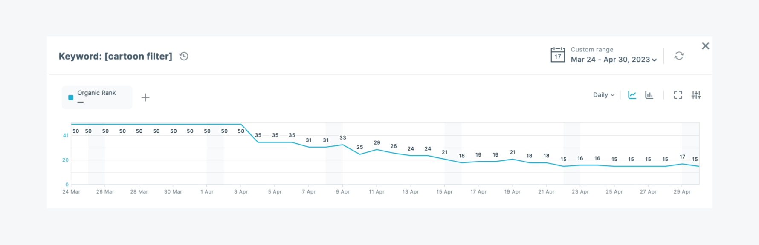759x245 pixels.
Task: Click the 35 data label near 5 Apr
Action: 275,135
